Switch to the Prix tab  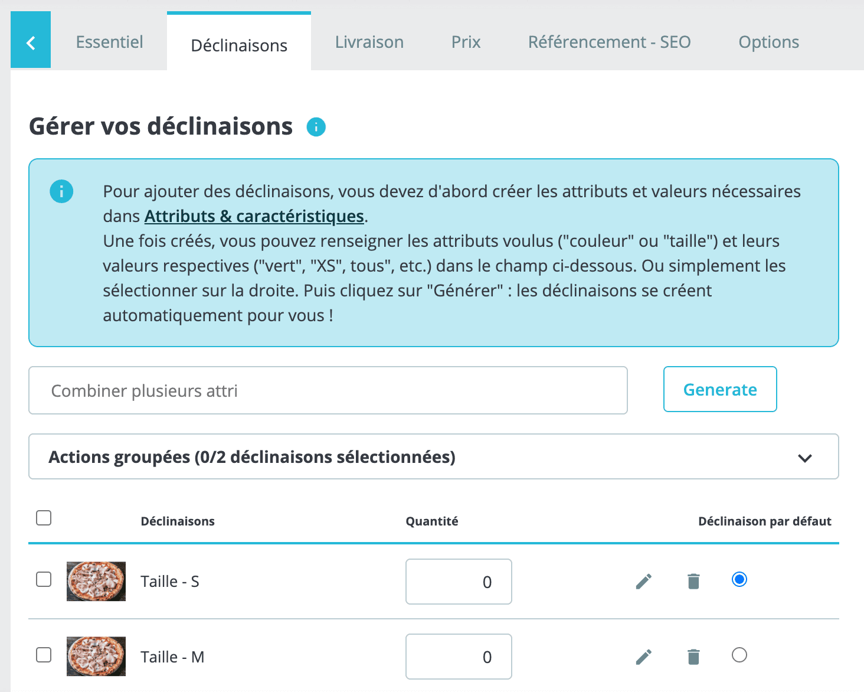click(466, 42)
